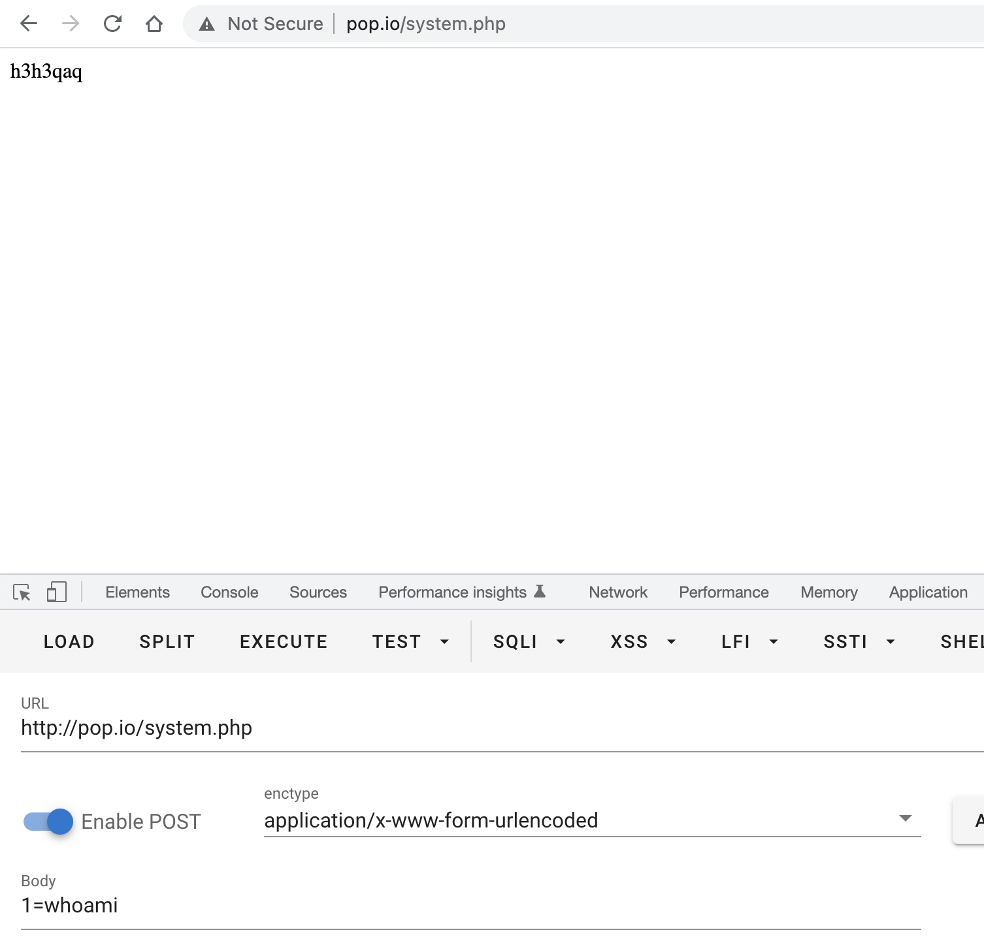984x947 pixels.
Task: Switch to the Network tab
Action: point(617,592)
